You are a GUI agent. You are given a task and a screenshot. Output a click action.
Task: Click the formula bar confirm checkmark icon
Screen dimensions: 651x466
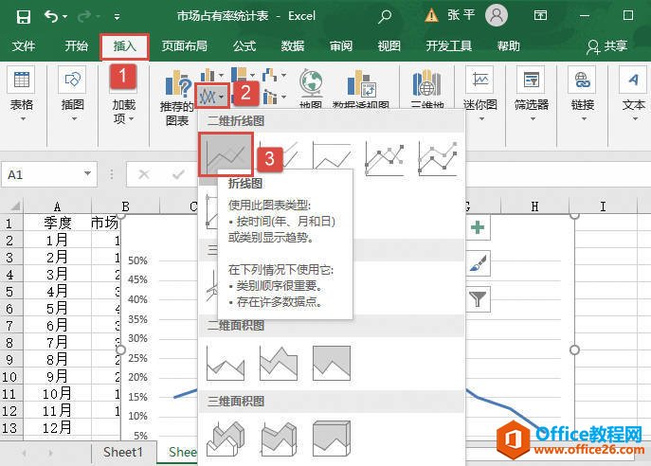point(178,174)
